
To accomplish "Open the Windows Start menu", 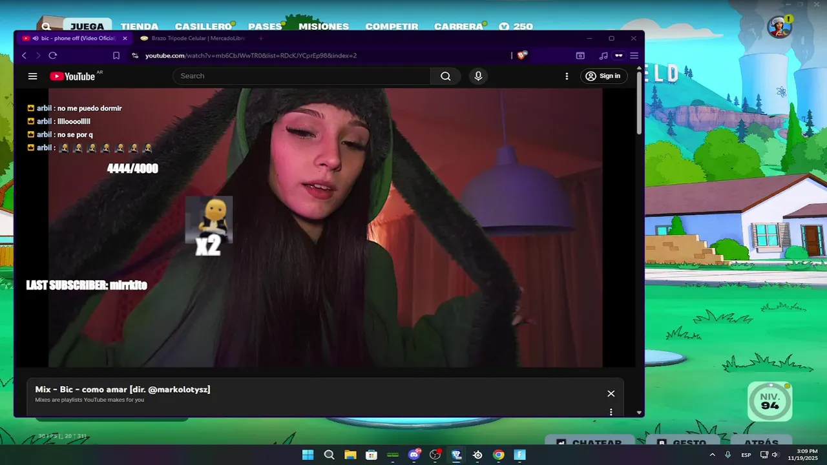I will [x=308, y=455].
